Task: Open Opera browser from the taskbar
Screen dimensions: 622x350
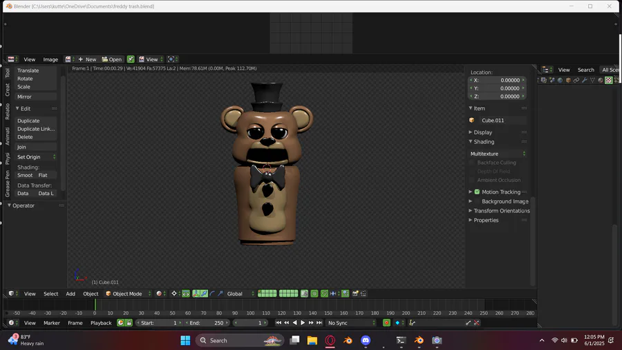Action: [x=330, y=340]
